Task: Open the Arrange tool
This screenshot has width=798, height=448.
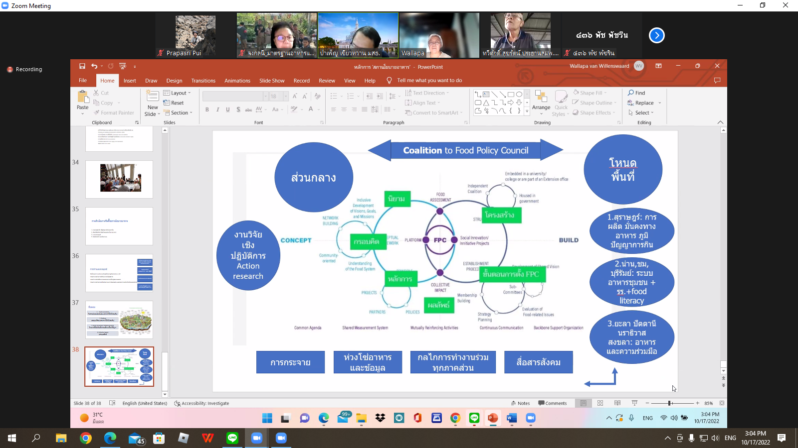Action: tap(541, 103)
